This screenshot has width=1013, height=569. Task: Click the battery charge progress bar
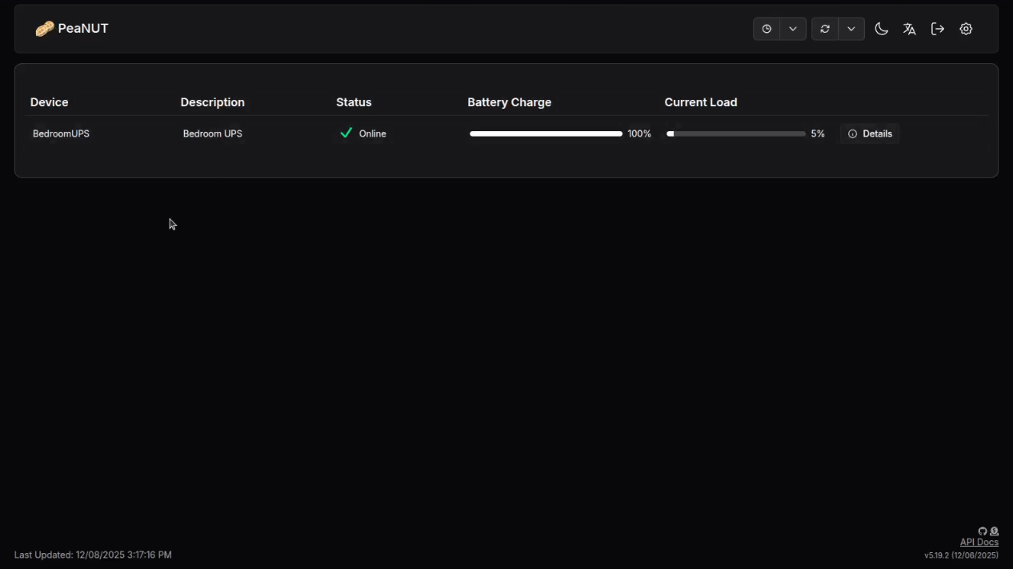point(546,133)
